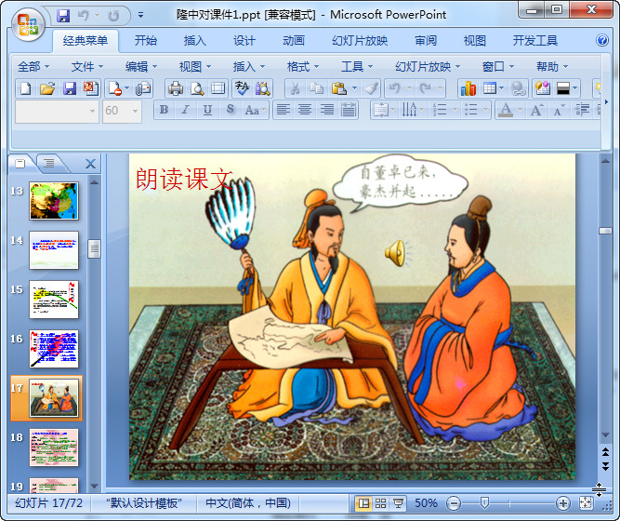Align text right

[327, 110]
